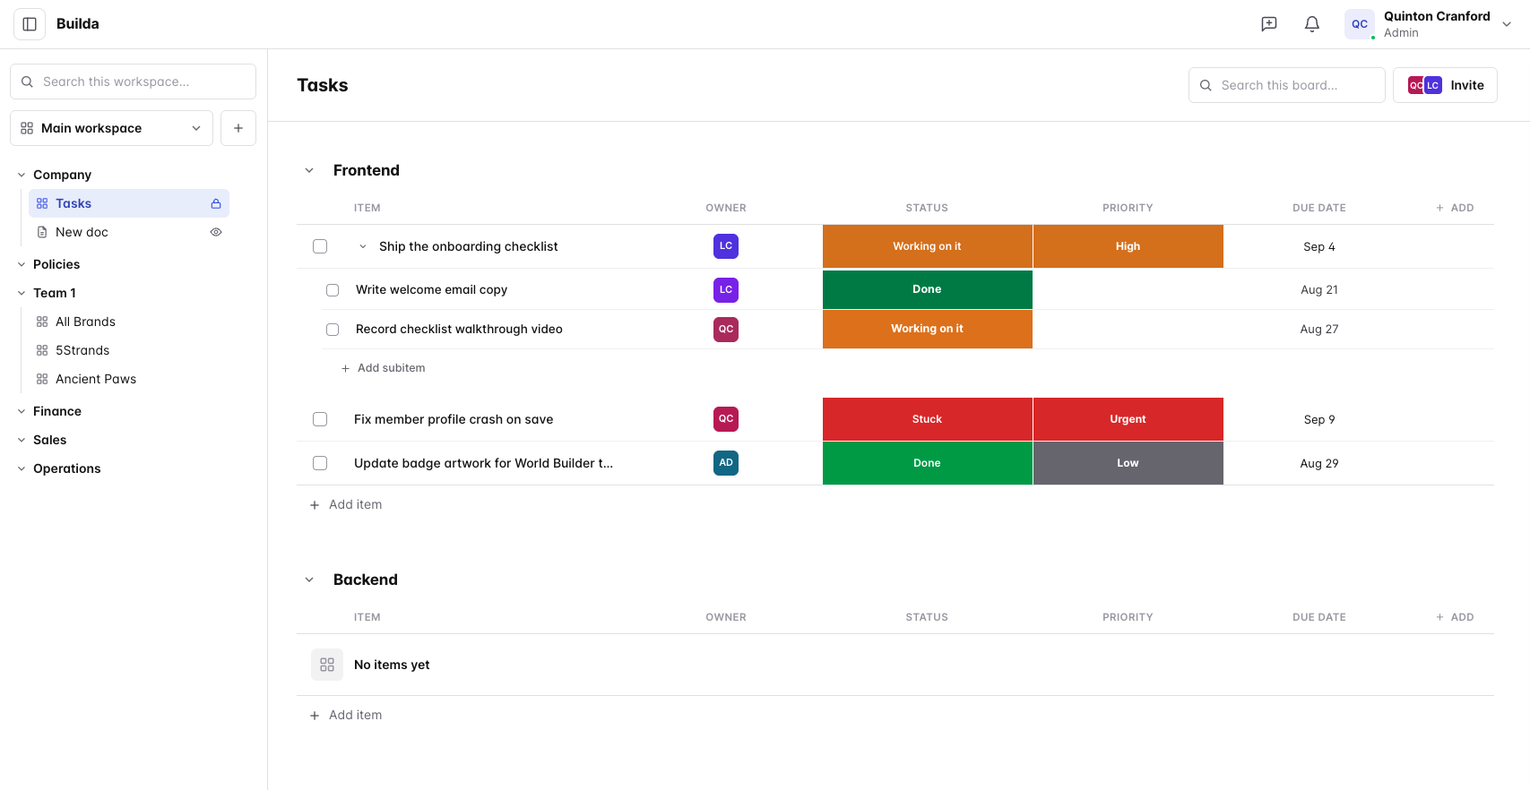Collapse the Company section in sidebar
The height and width of the screenshot is (790, 1530).
pos(22,175)
